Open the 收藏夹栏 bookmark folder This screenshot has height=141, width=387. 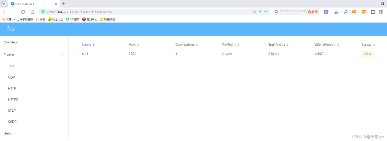coord(107,19)
